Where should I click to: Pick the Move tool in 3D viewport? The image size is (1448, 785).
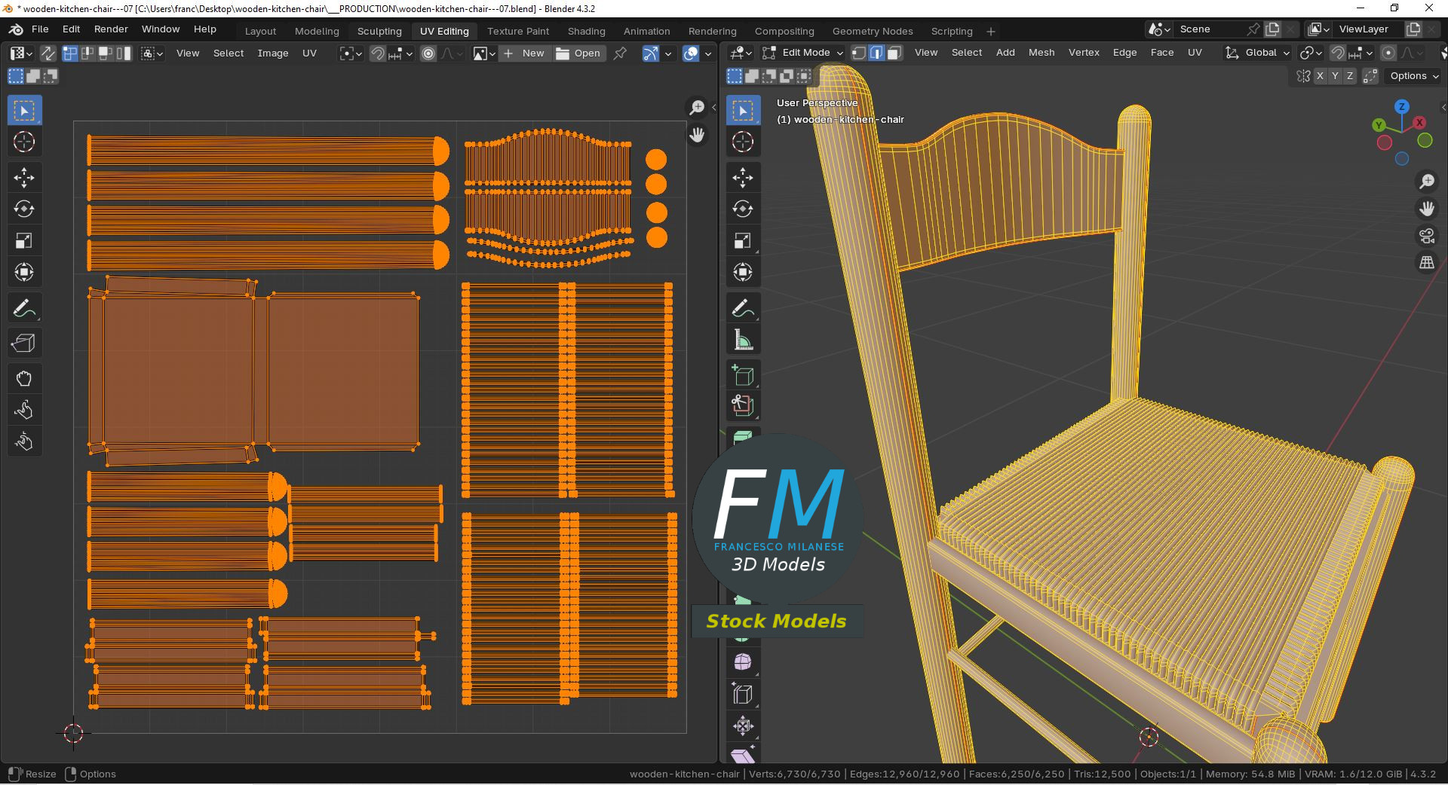pyautogui.click(x=743, y=178)
